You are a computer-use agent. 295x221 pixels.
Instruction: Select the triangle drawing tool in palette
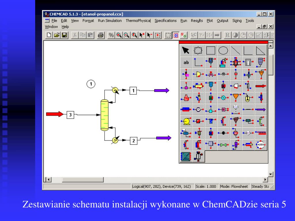coord(260,50)
